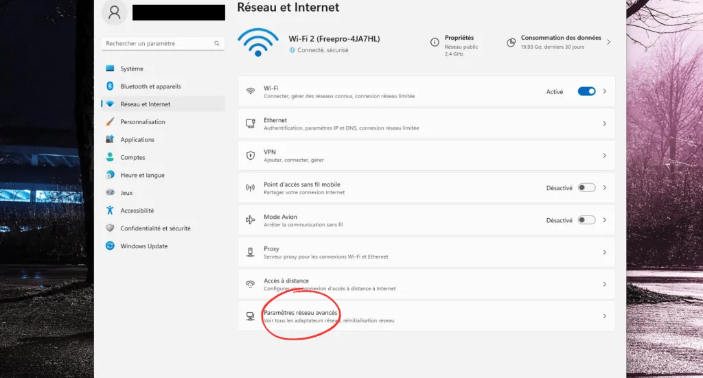Open the Accessibilité settings page
The width and height of the screenshot is (703, 378).
click(x=163, y=210)
